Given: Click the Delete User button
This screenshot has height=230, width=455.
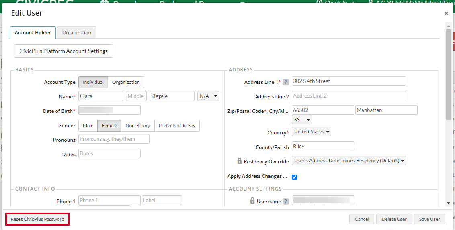Looking at the screenshot, I should [394, 219].
